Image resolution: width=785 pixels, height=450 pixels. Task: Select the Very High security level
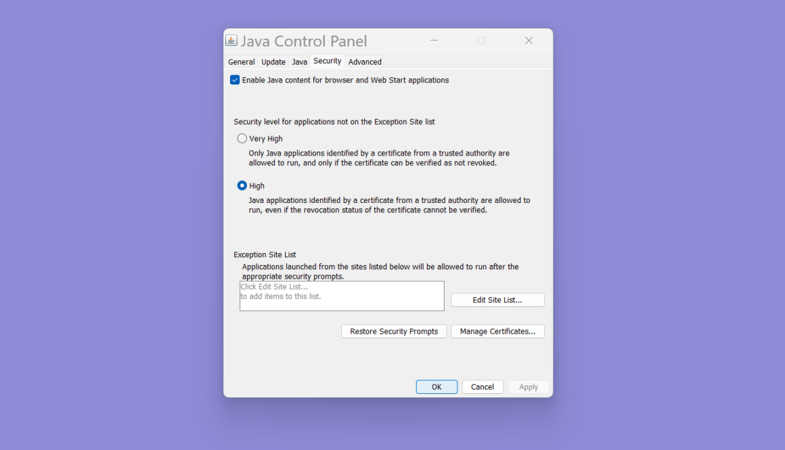pos(242,139)
